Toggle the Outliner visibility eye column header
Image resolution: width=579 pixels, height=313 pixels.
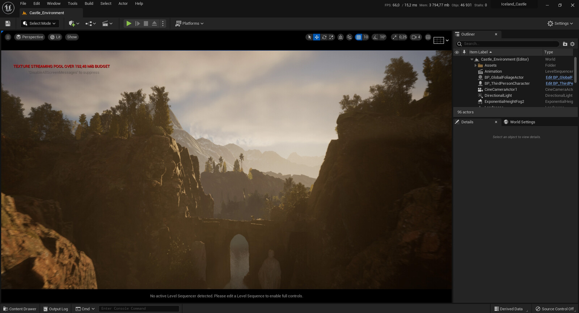tap(457, 52)
